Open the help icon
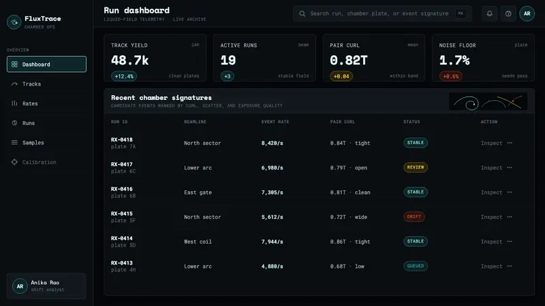545x306 pixels. pos(508,14)
